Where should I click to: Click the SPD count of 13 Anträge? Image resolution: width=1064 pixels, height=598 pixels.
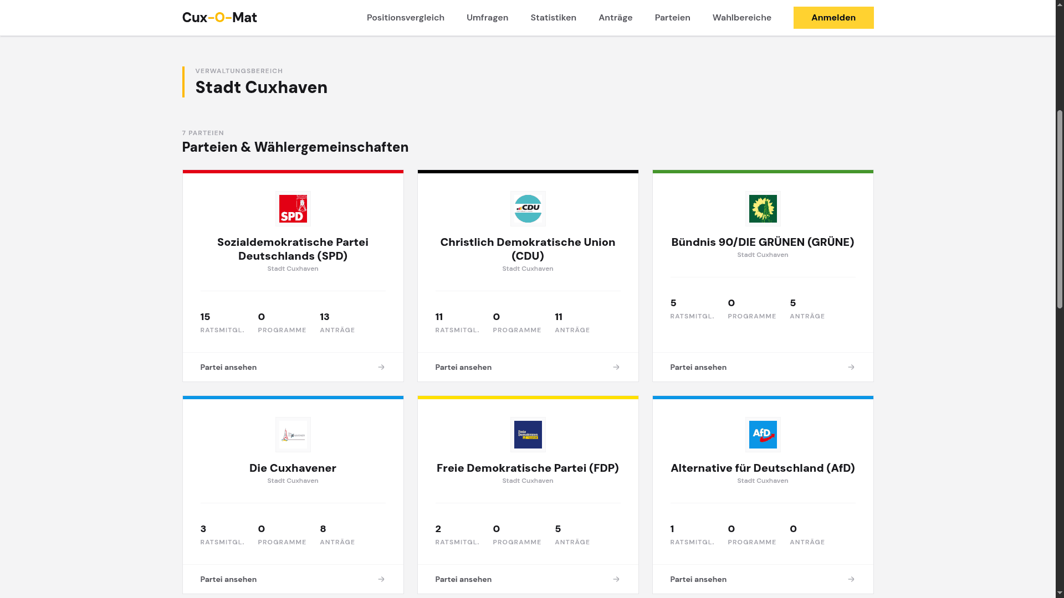point(337,322)
